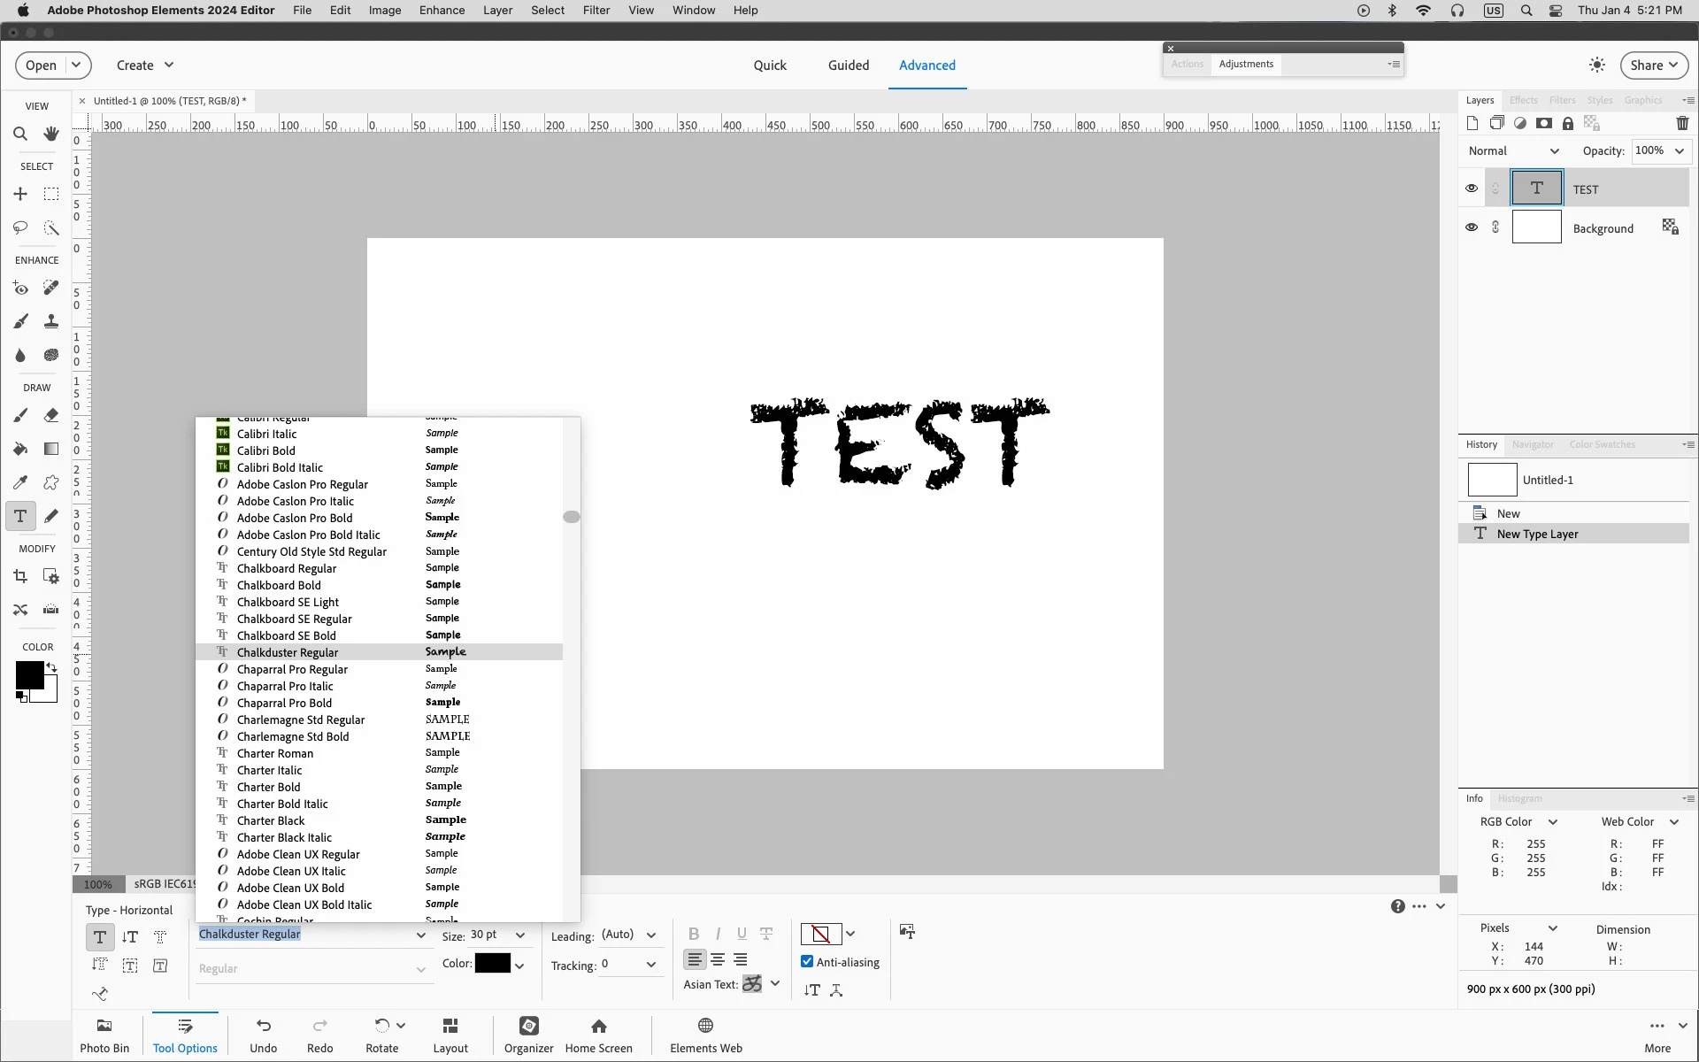
Task: Click the Share button
Action: 1653,65
